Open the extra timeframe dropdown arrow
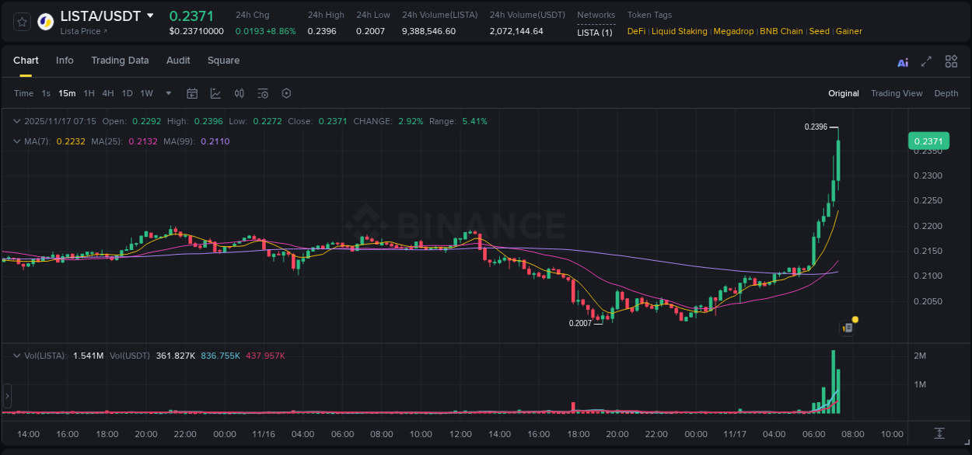972x455 pixels. (x=168, y=93)
